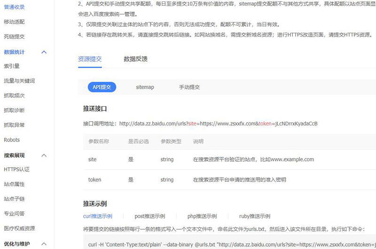
Task: Open 普通收录 in the sidebar
Action: (x=14, y=7)
